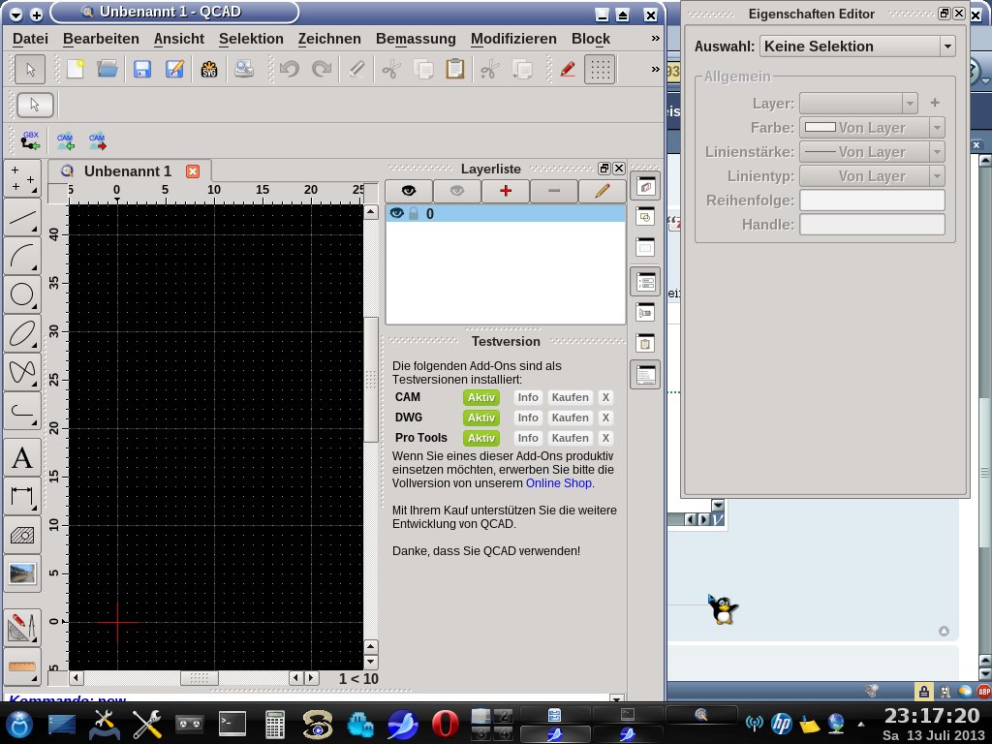Select the Line drawing tool

pos(22,217)
